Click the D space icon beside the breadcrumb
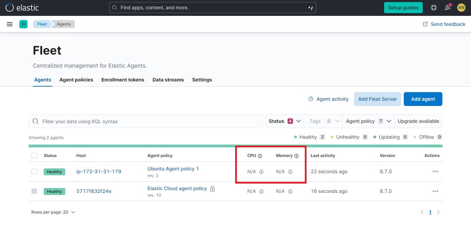Image resolution: width=471 pixels, height=226 pixels. (x=23, y=24)
